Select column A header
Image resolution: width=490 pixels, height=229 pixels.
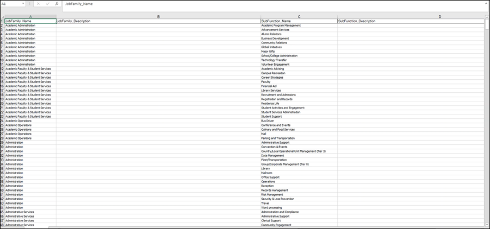point(30,17)
